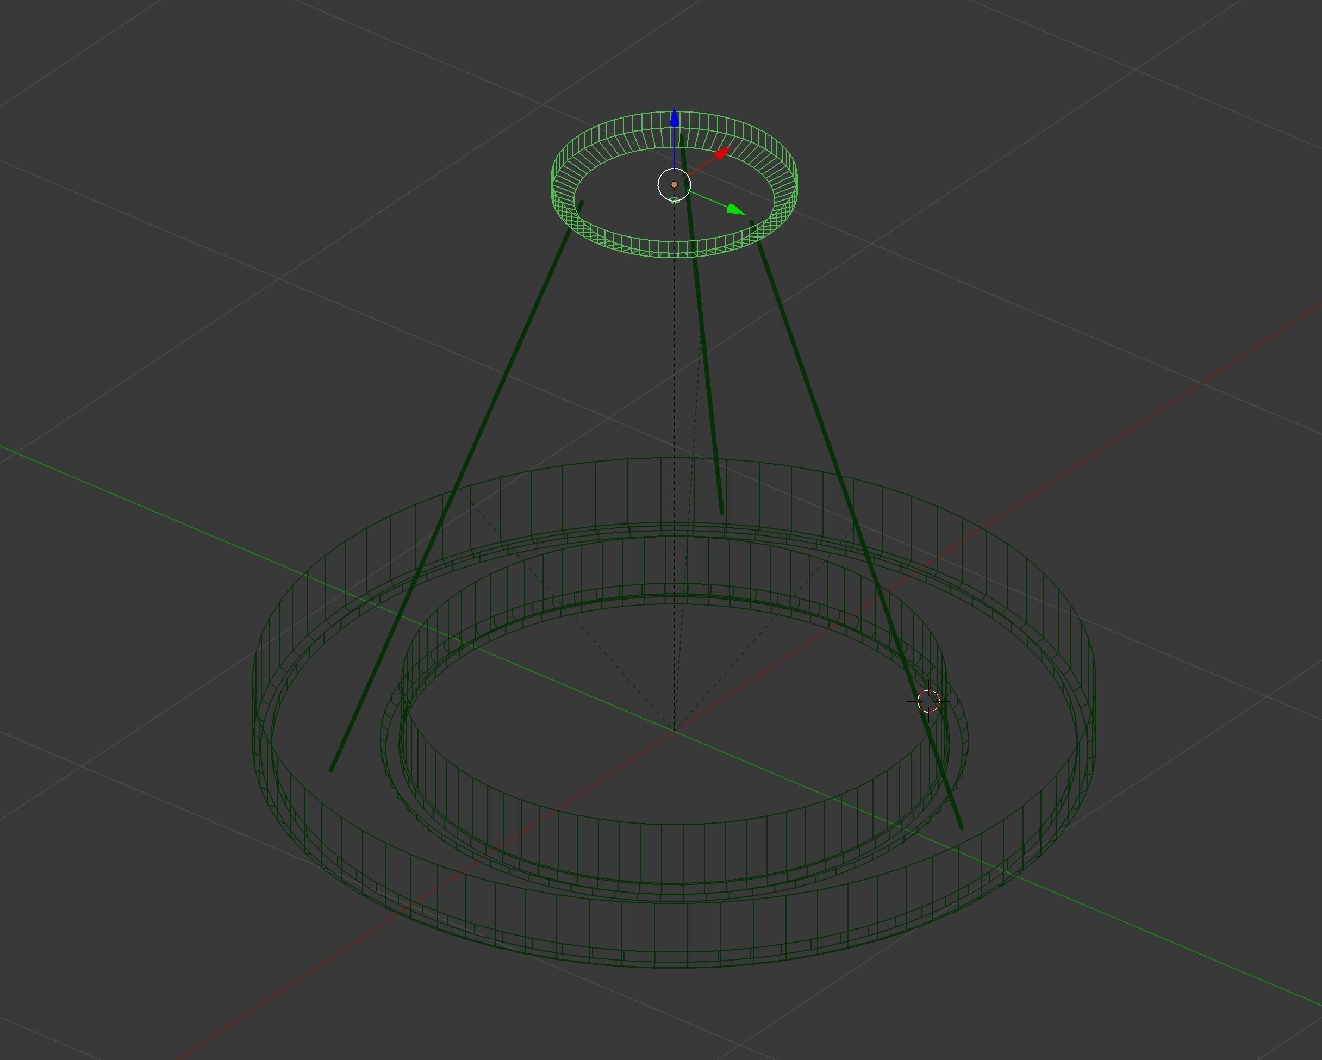Select the right long support rod
The image size is (1322, 1060).
click(x=856, y=525)
